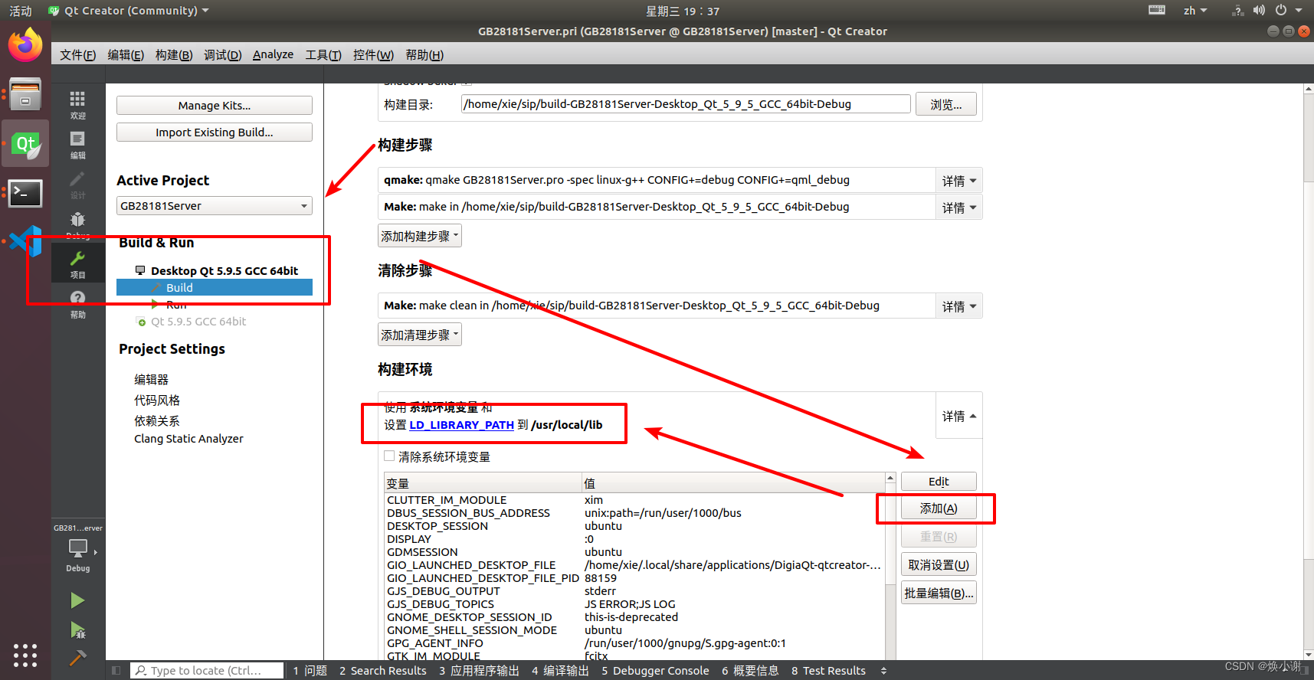
Task: Open the File (文件) menu
Action: coord(77,54)
